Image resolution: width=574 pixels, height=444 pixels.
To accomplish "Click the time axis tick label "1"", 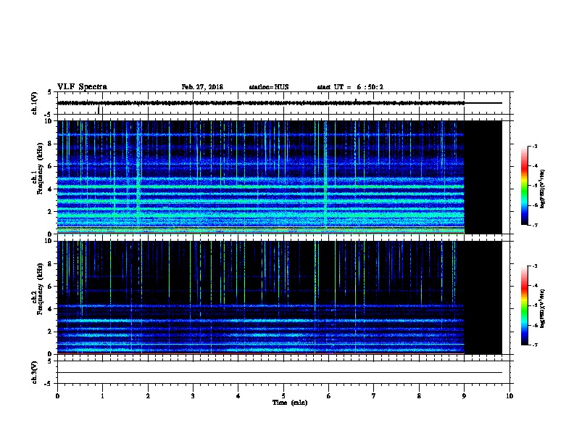I will pos(102,396).
